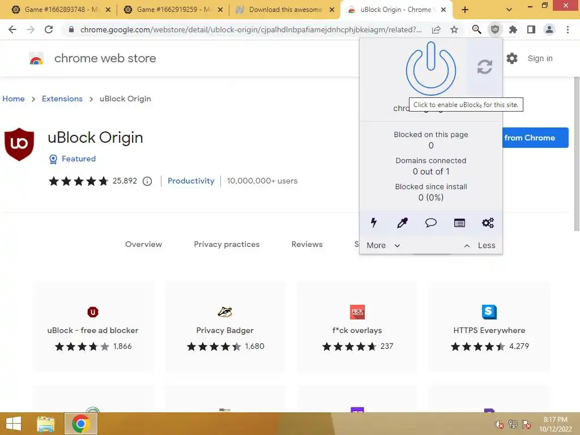Click the muted volume tray icon
Screen dimensions: 580x435
point(499,424)
